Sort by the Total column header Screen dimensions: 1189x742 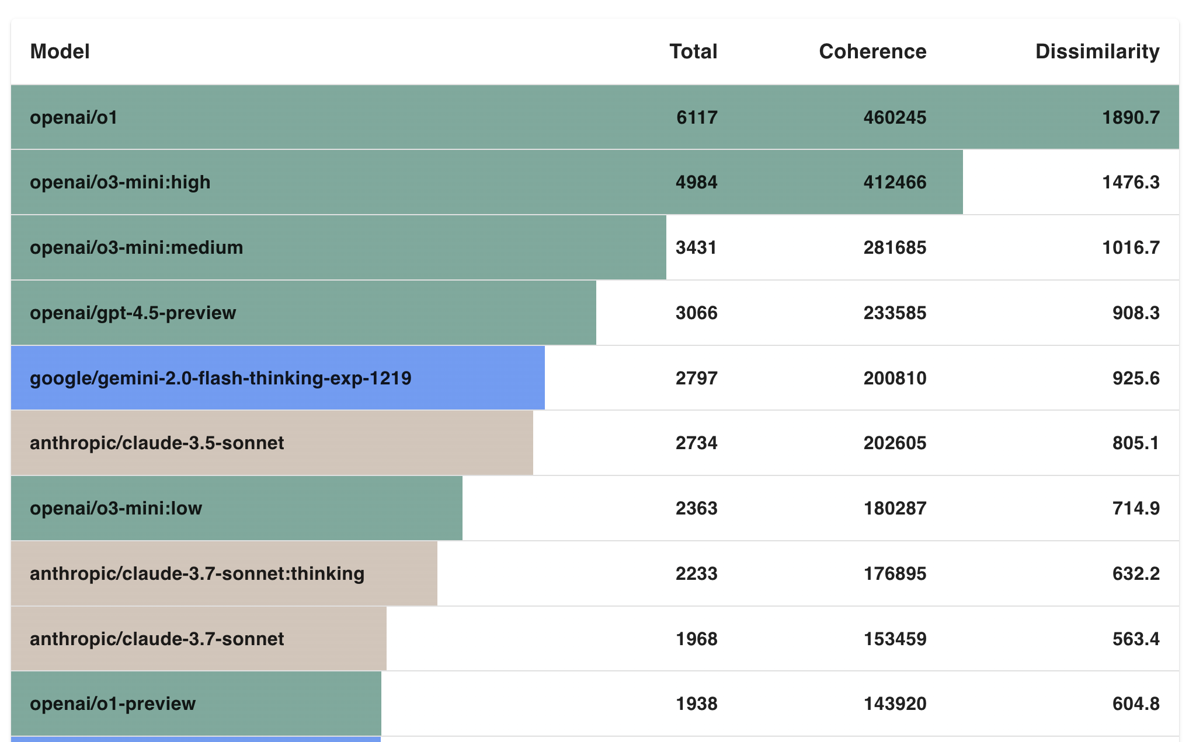click(x=693, y=51)
